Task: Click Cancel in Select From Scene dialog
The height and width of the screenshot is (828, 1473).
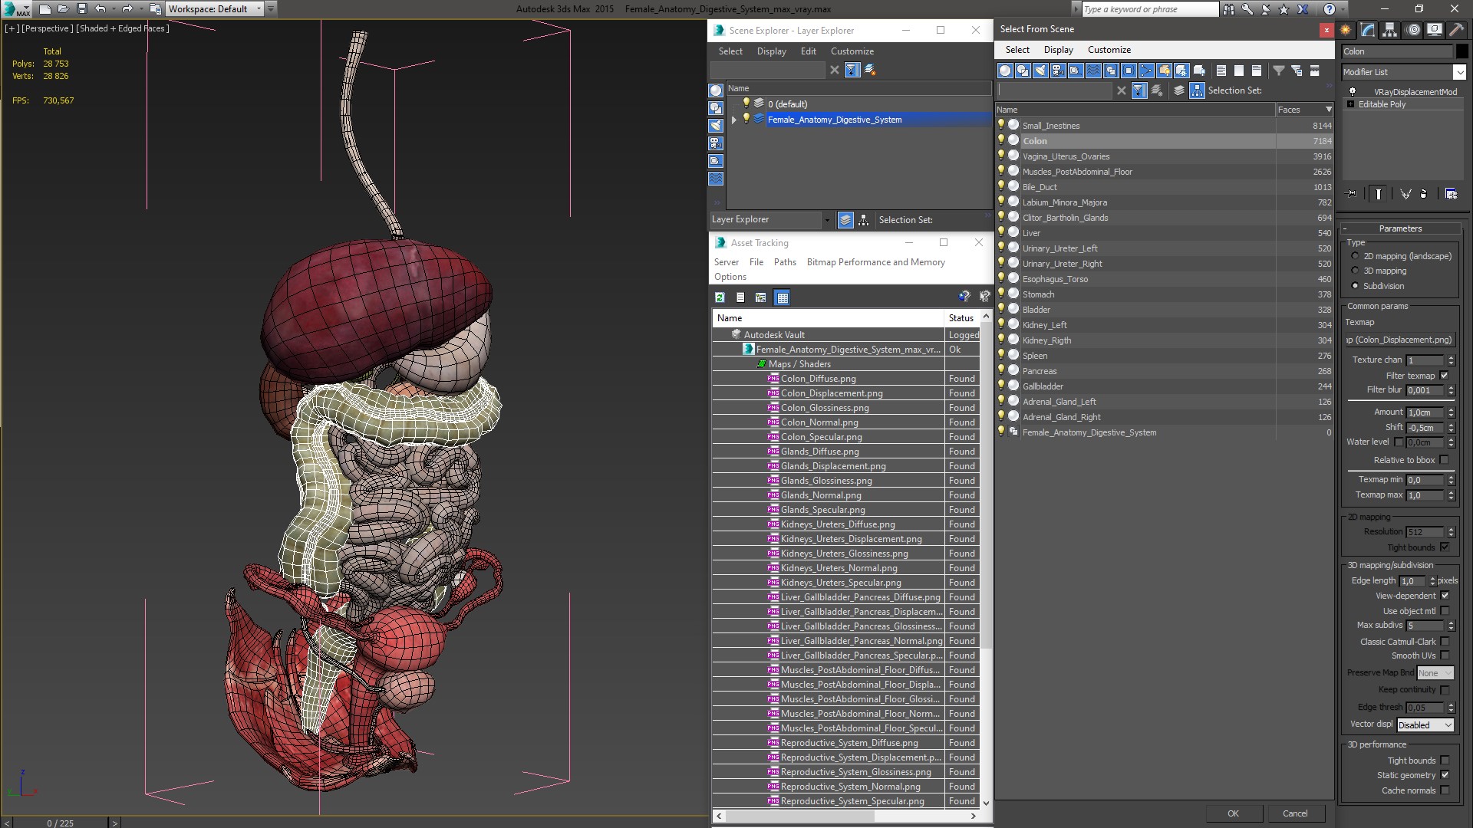Action: pyautogui.click(x=1295, y=813)
